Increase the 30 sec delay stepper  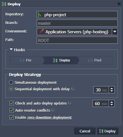[112, 89]
